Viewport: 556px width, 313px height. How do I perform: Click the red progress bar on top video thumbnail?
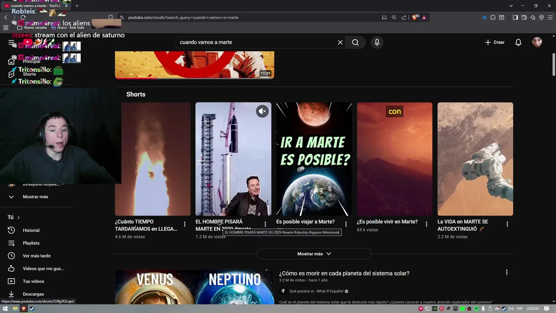pyautogui.click(x=136, y=78)
